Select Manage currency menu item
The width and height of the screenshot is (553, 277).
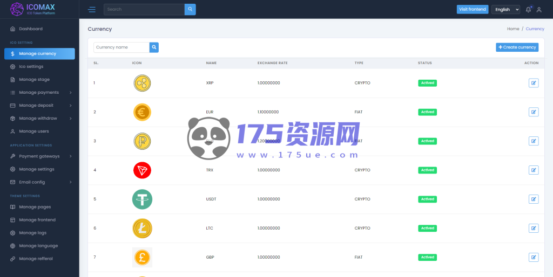click(x=39, y=54)
